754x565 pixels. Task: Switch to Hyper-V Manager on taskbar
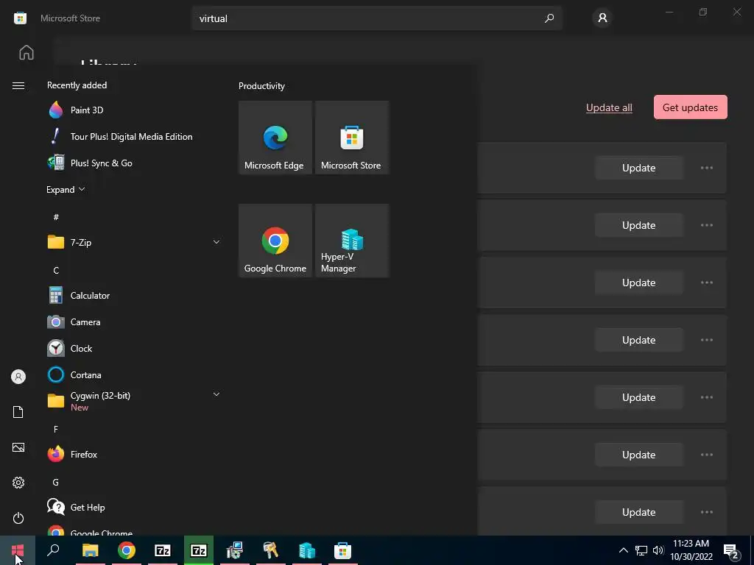click(x=307, y=550)
